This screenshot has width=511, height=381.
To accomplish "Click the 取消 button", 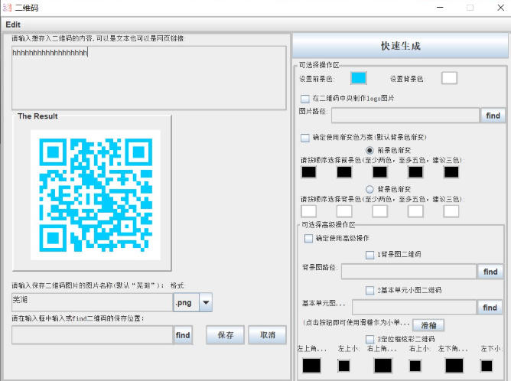I will pos(267,335).
